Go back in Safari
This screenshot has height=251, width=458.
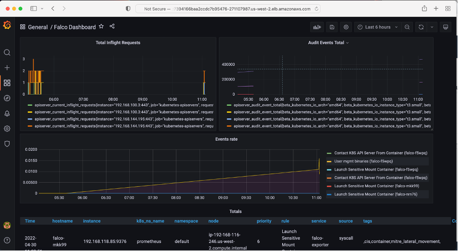pos(53,9)
